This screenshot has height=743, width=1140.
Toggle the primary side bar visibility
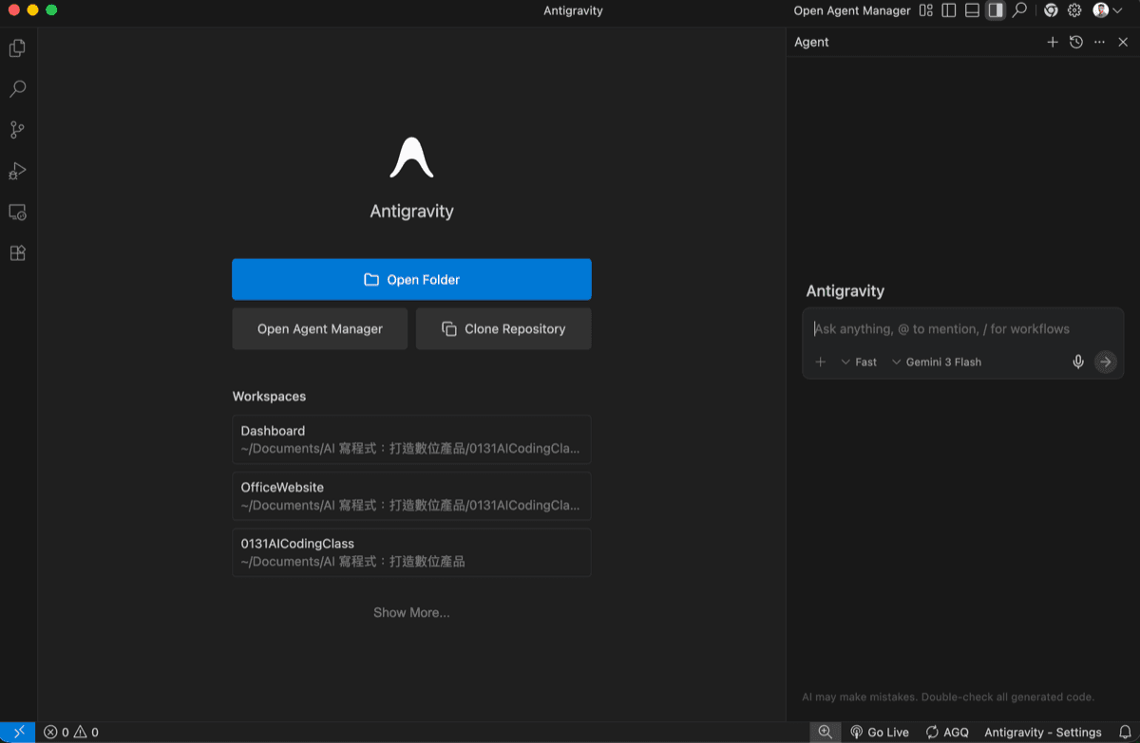pyautogui.click(x=949, y=10)
